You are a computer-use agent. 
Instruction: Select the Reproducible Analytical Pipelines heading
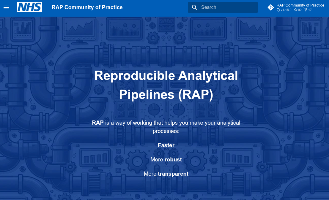click(166, 85)
